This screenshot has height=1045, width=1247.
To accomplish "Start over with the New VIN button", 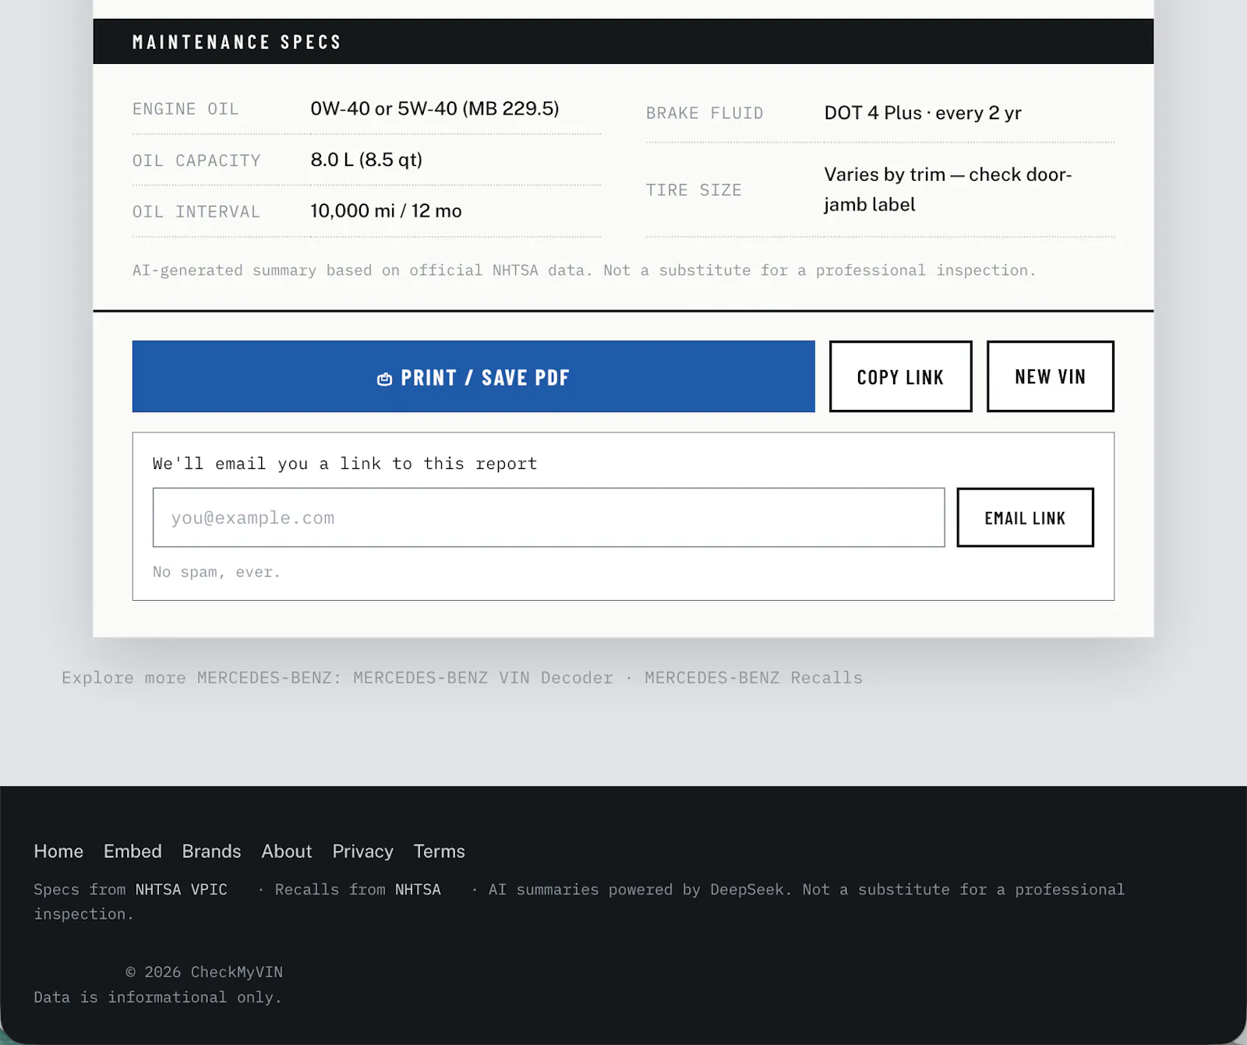I will (x=1050, y=376).
